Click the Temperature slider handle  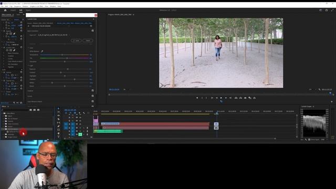click(62, 55)
